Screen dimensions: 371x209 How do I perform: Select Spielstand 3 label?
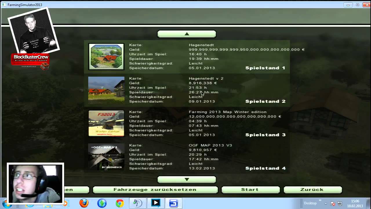click(x=265, y=135)
